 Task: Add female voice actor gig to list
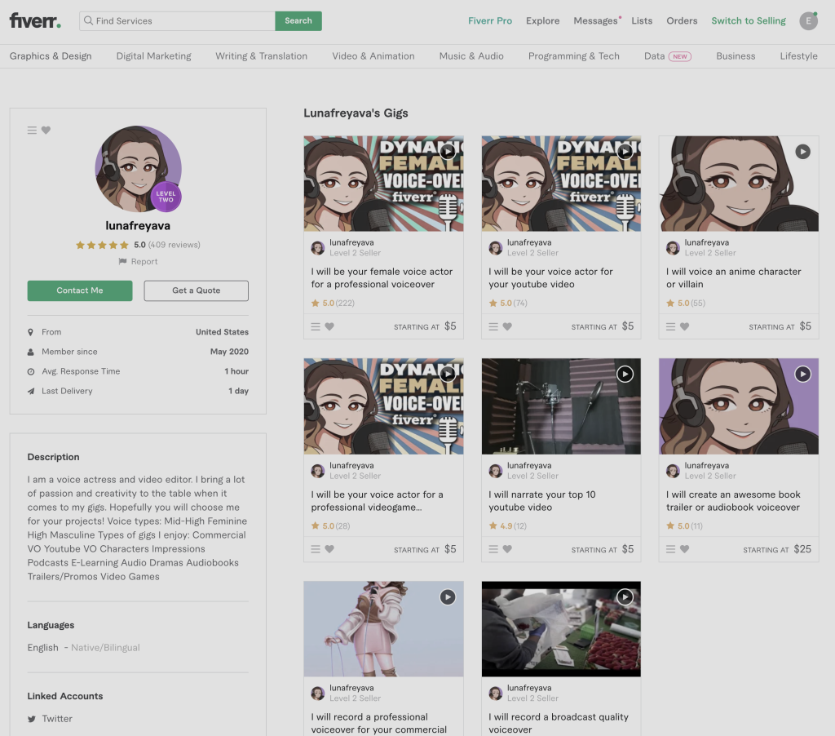point(316,326)
